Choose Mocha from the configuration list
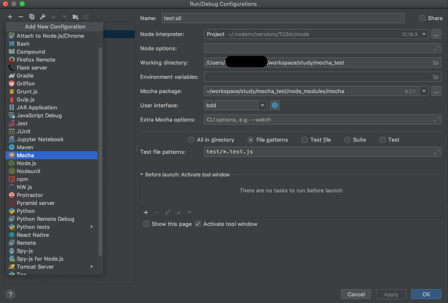 51,155
